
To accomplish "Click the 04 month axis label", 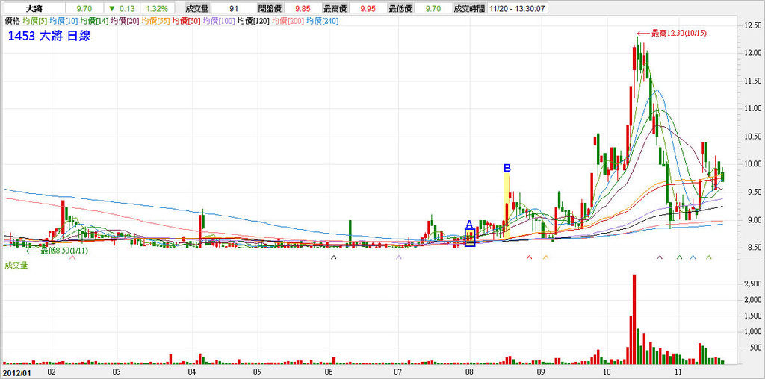I will point(192,372).
